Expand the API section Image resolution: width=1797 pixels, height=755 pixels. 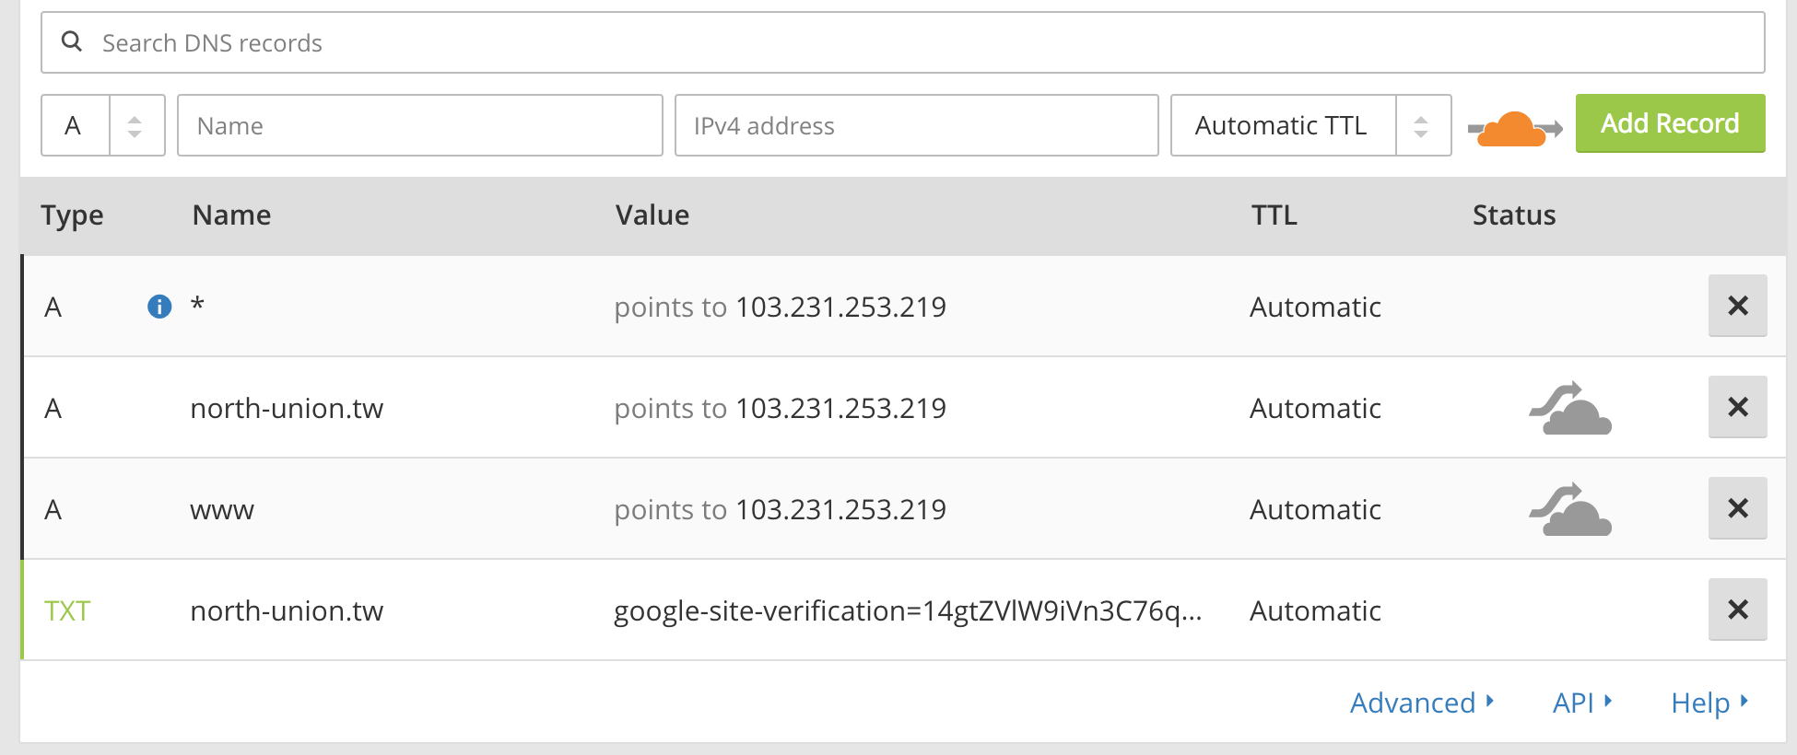pyautogui.click(x=1581, y=703)
